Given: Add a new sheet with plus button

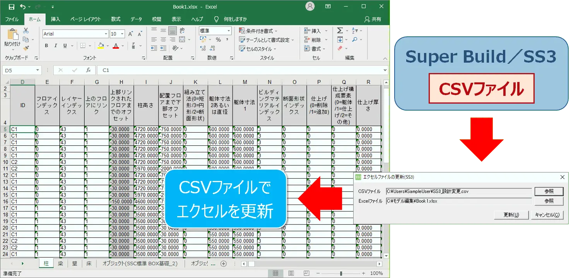Looking at the screenshot, I should click(x=223, y=264).
